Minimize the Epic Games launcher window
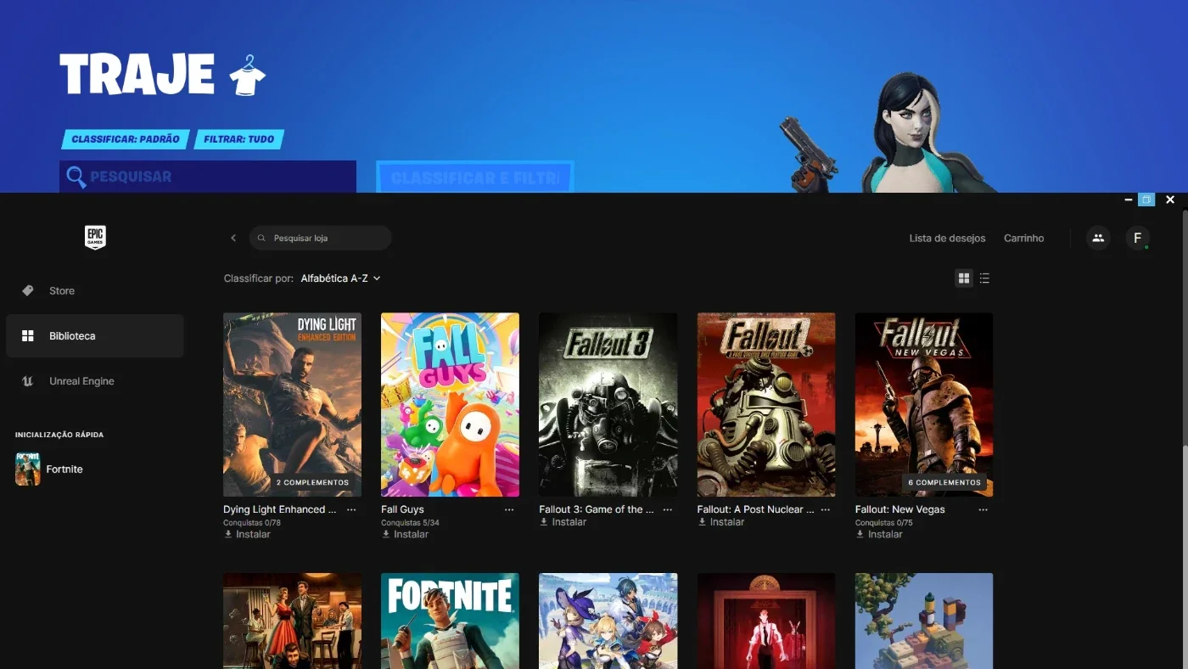 click(1129, 200)
